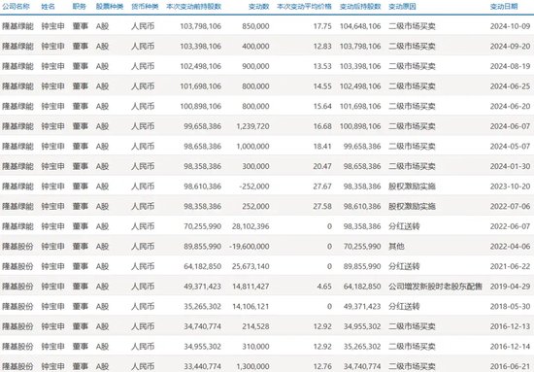Click 分红送转 in the 2018-05-30 row
Viewport: 534px width, 372px height.
[x=404, y=306]
